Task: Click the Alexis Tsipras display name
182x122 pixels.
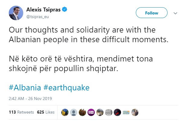Action: [43, 10]
